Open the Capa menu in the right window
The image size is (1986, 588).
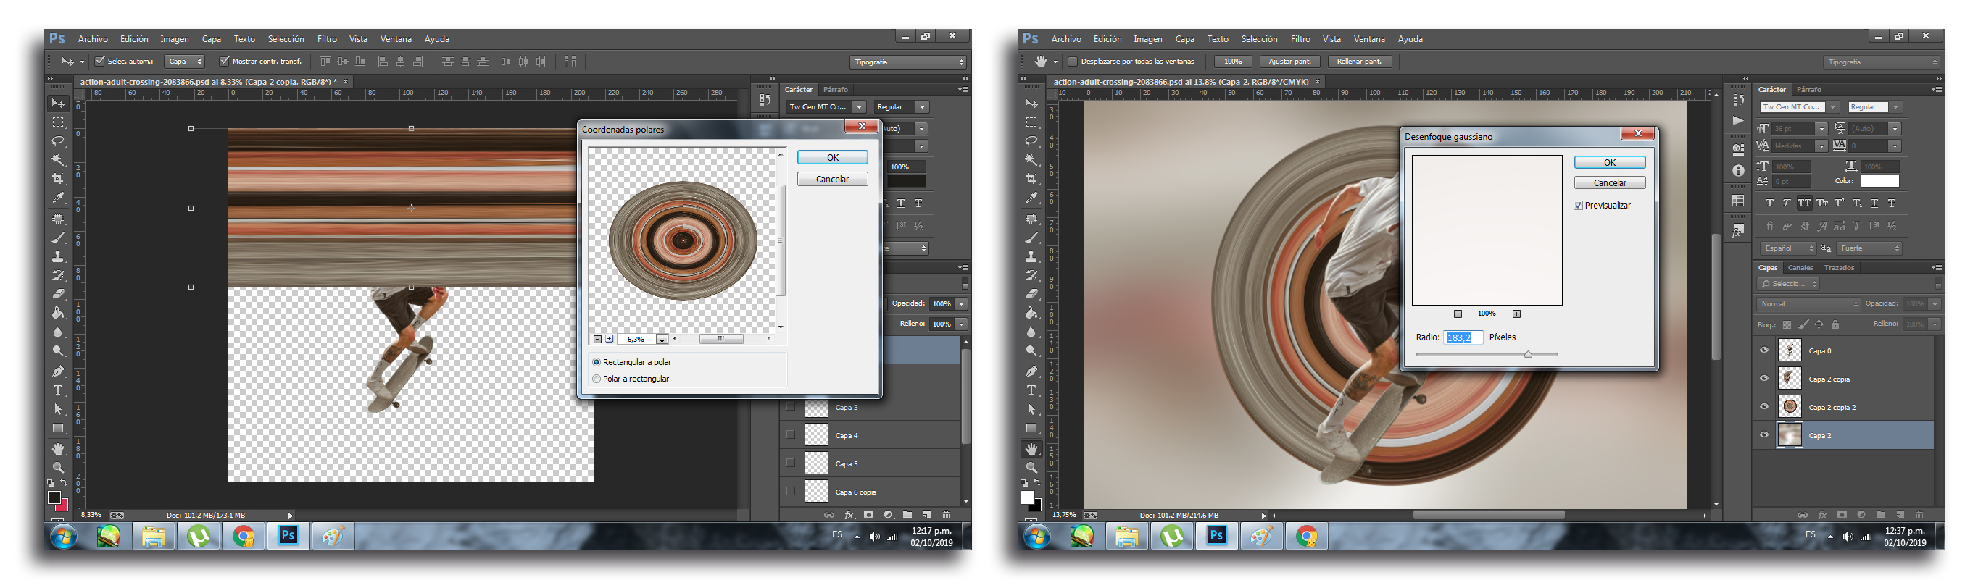(x=1184, y=38)
